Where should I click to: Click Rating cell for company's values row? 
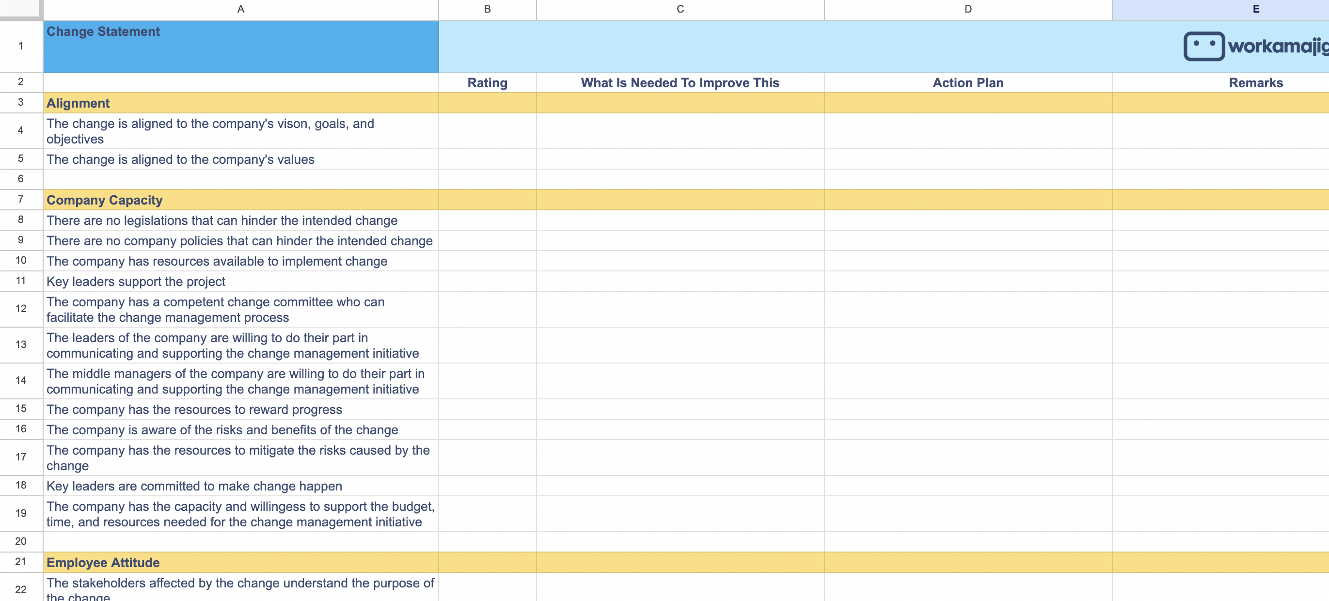[488, 159]
